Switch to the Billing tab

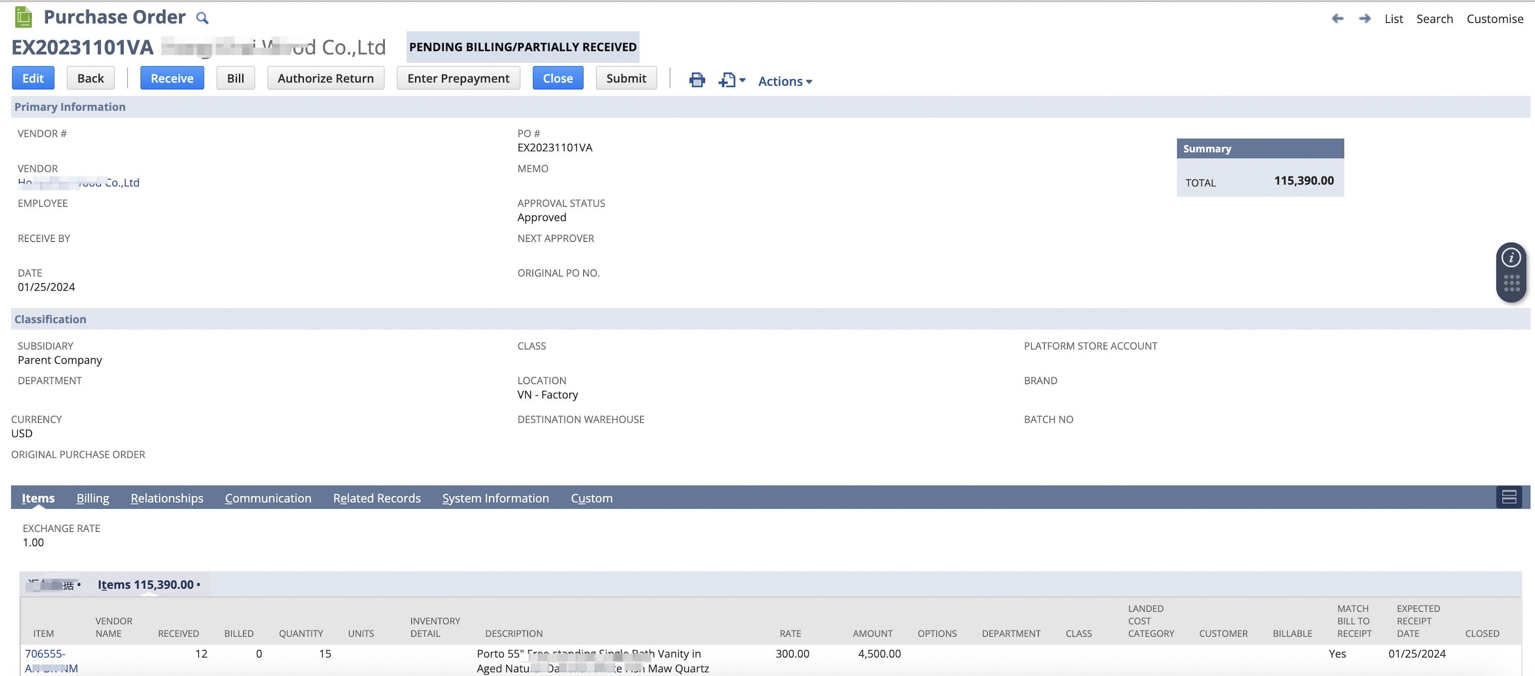point(93,498)
